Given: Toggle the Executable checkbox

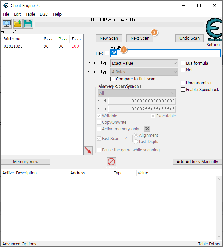Looking at the screenshot, I should [x=153, y=116].
